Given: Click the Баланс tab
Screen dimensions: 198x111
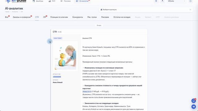Looking at the screenshot, I should [x=148, y=17].
